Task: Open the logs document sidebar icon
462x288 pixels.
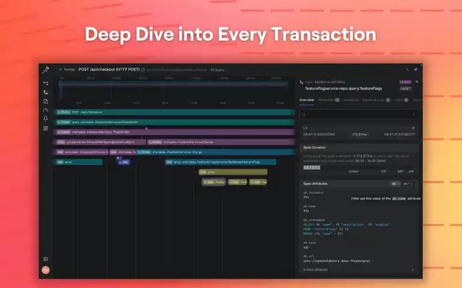Action: (46, 101)
